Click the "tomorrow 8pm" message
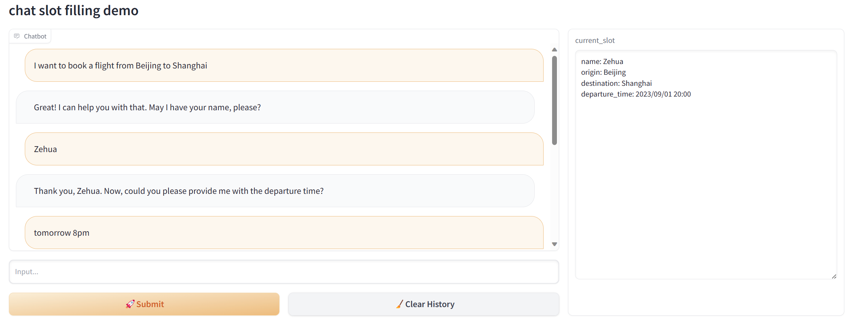The image size is (855, 323). [x=284, y=233]
